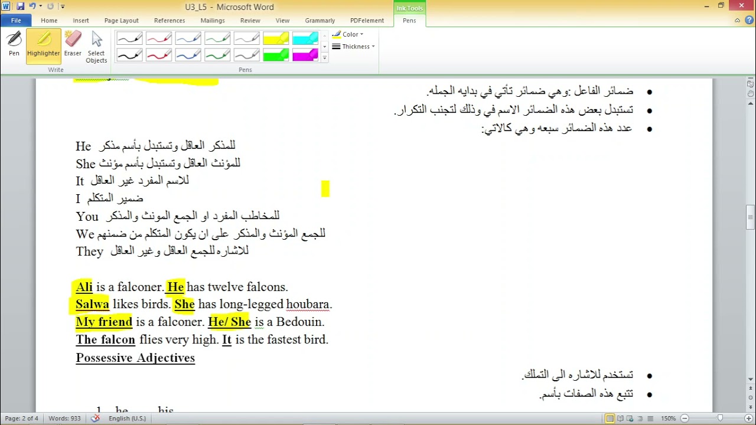Click the highlighted name Salwa

93,305
